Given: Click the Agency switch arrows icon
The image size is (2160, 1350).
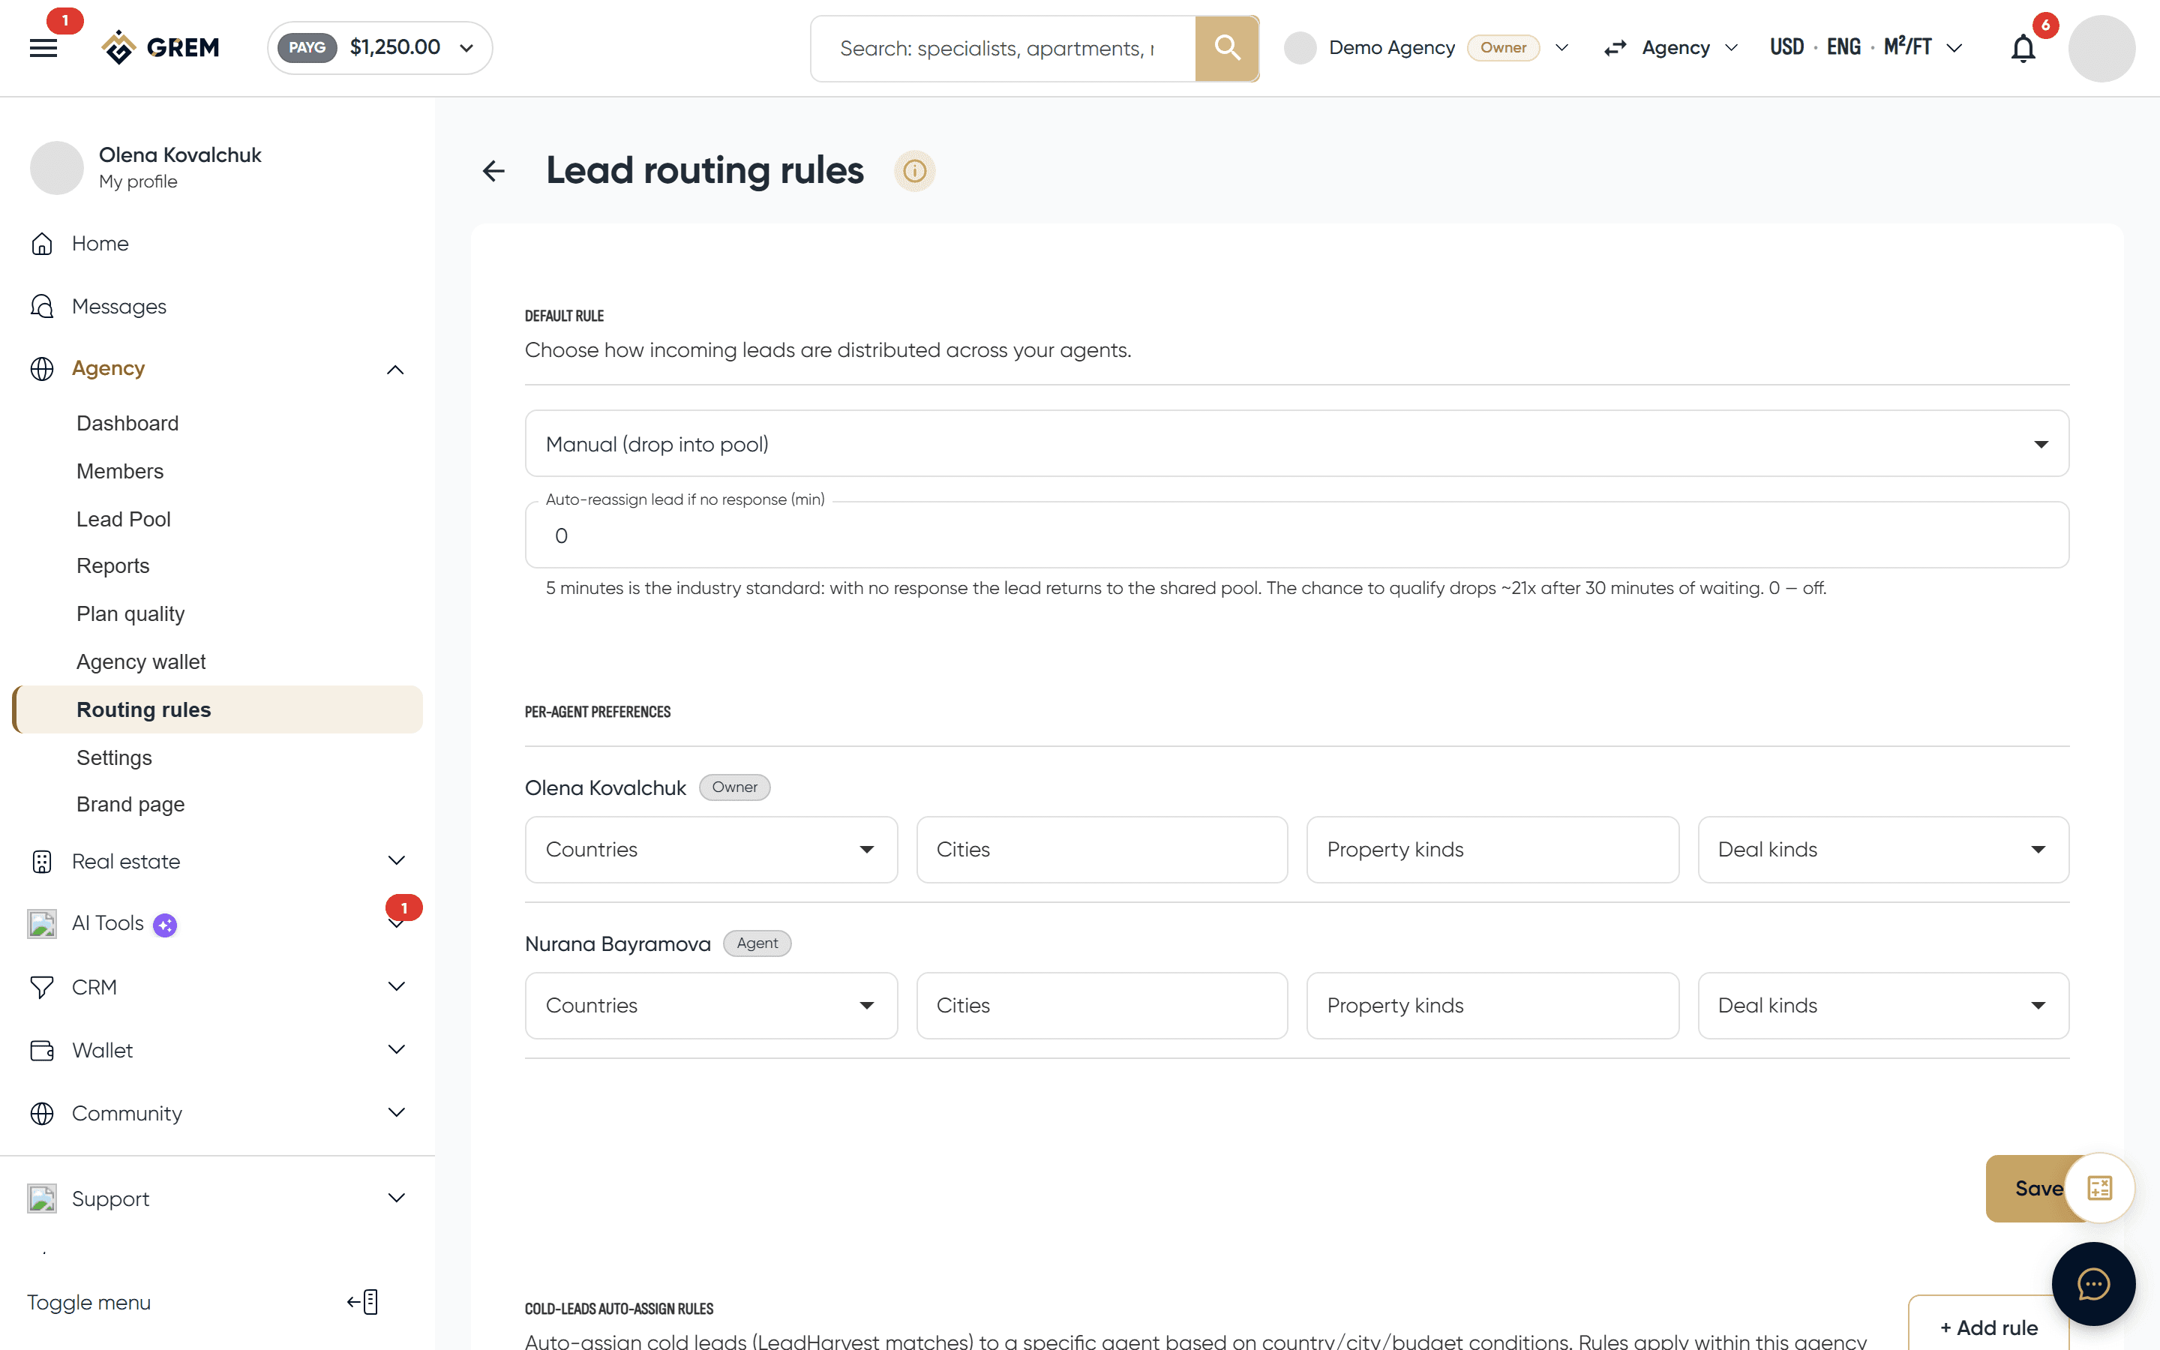Looking at the screenshot, I should (1615, 48).
